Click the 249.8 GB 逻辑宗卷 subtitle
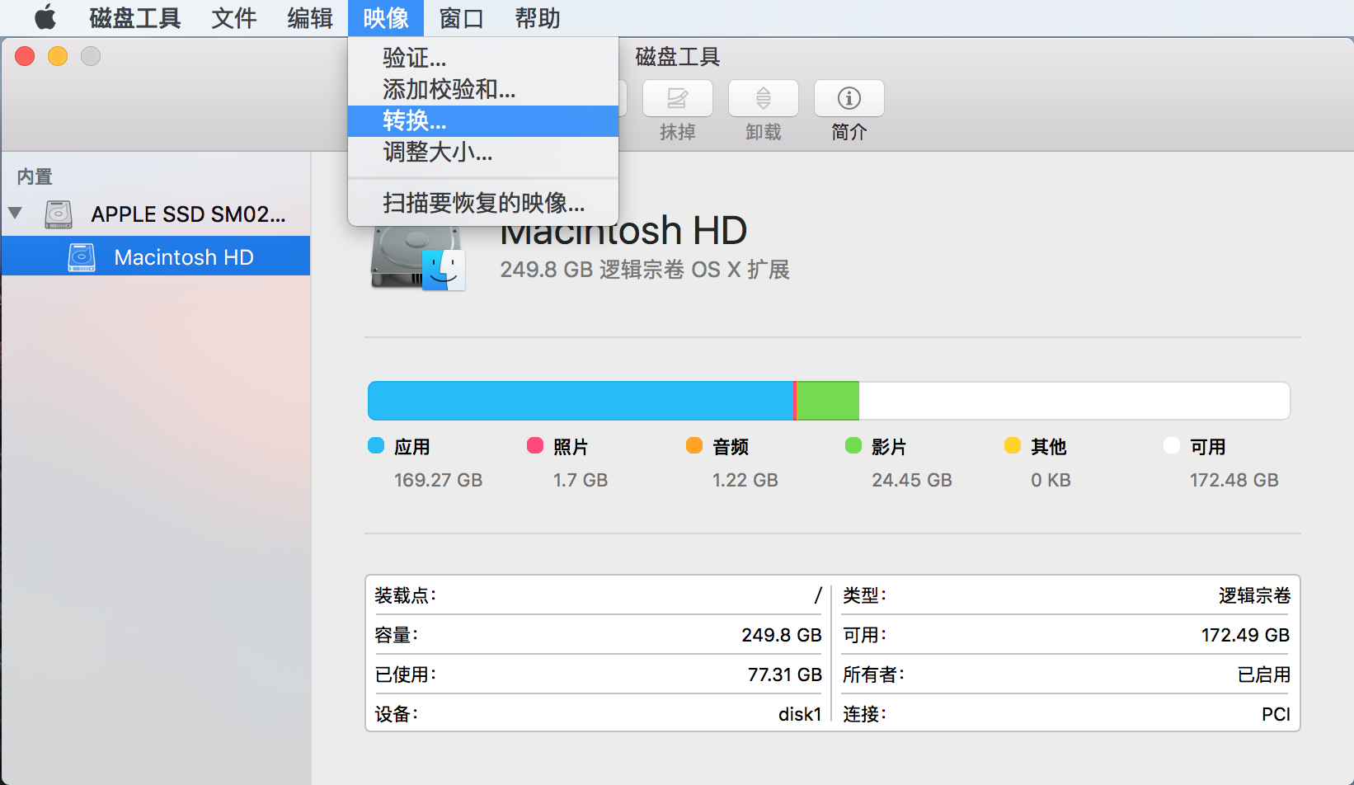Screen dimensions: 1354x785 click(645, 270)
